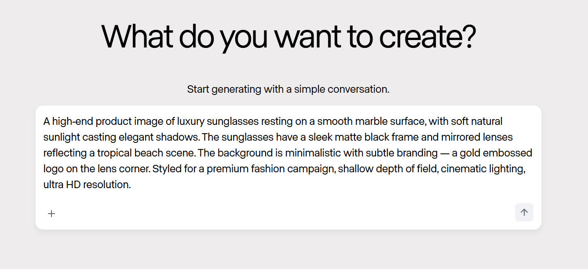The width and height of the screenshot is (588, 269).
Task: Click the 'Start generating with a simple conversation.' text
Action: click(288, 89)
